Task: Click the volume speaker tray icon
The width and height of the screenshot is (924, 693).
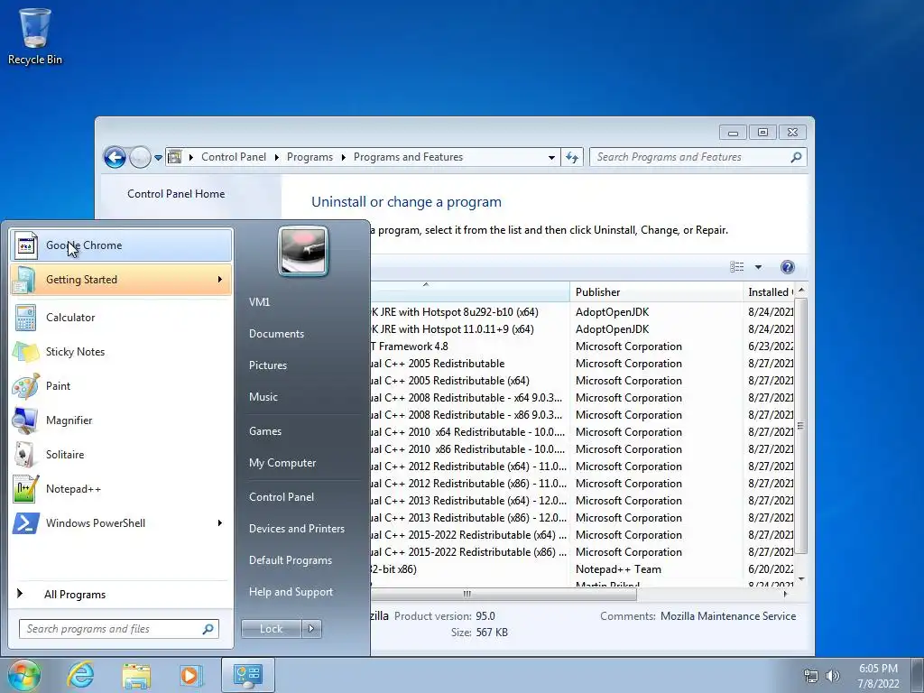Action: [833, 676]
